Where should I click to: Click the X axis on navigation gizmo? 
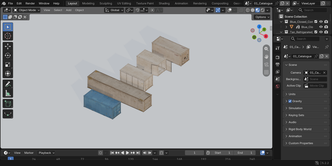point(266,36)
